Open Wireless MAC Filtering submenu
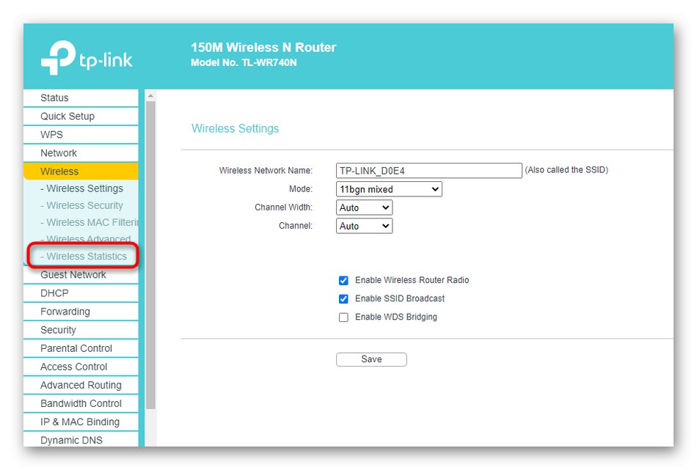This screenshot has height=470, width=697. (x=89, y=223)
